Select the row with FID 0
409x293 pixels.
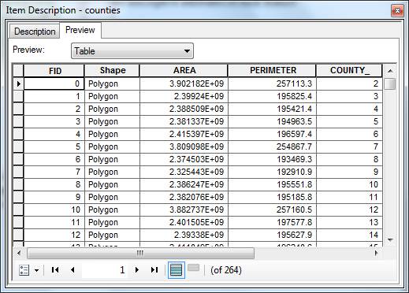(x=18, y=84)
